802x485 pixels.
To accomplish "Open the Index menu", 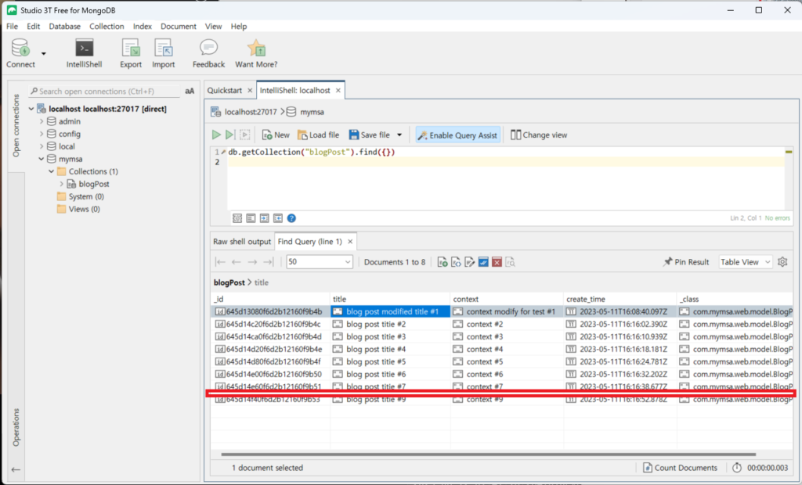I will coord(143,26).
